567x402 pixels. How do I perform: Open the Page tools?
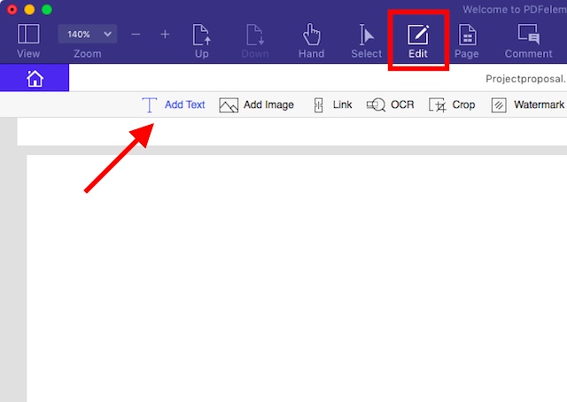[x=467, y=41]
